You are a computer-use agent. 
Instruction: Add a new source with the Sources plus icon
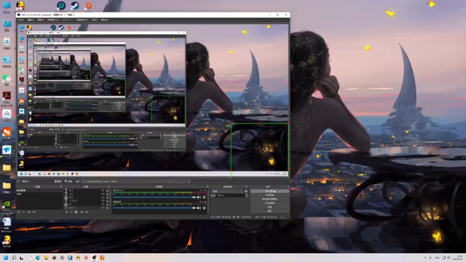pos(66,212)
